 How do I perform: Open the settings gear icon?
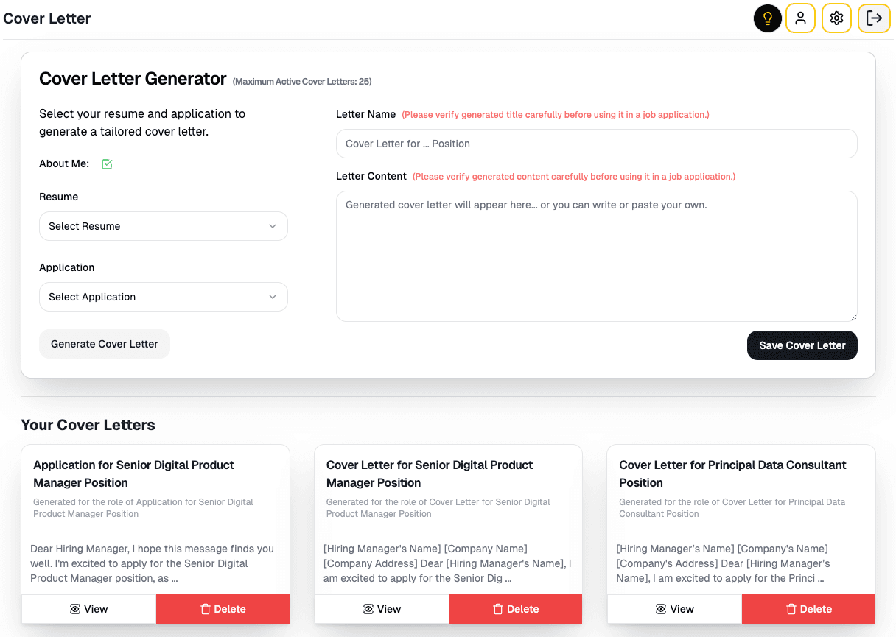836,18
